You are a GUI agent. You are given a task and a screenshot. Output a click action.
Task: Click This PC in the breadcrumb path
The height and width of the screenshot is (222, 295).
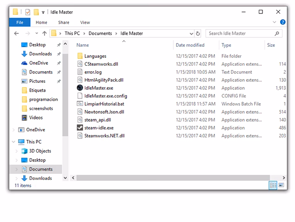72,33
